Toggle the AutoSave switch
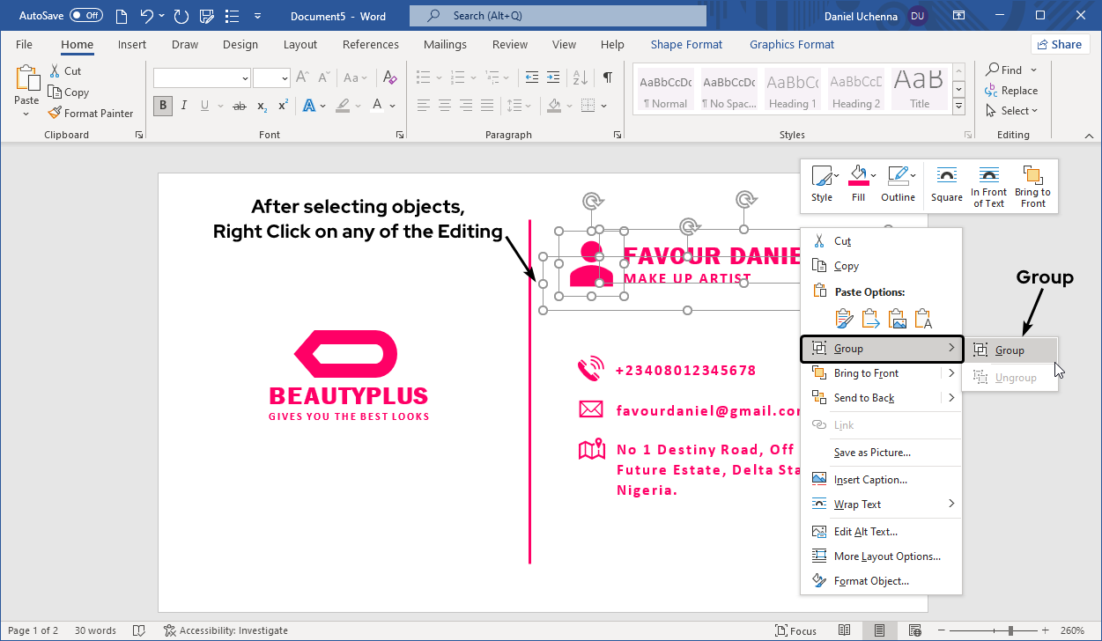This screenshot has height=641, width=1102. coord(85,16)
